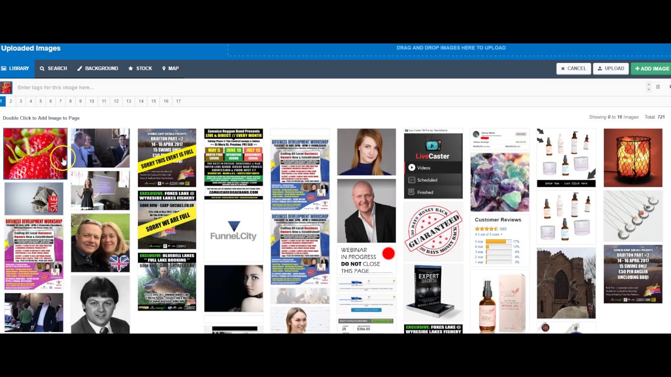This screenshot has height=377, width=671.
Task: Go to page 17
Action: click(178, 101)
